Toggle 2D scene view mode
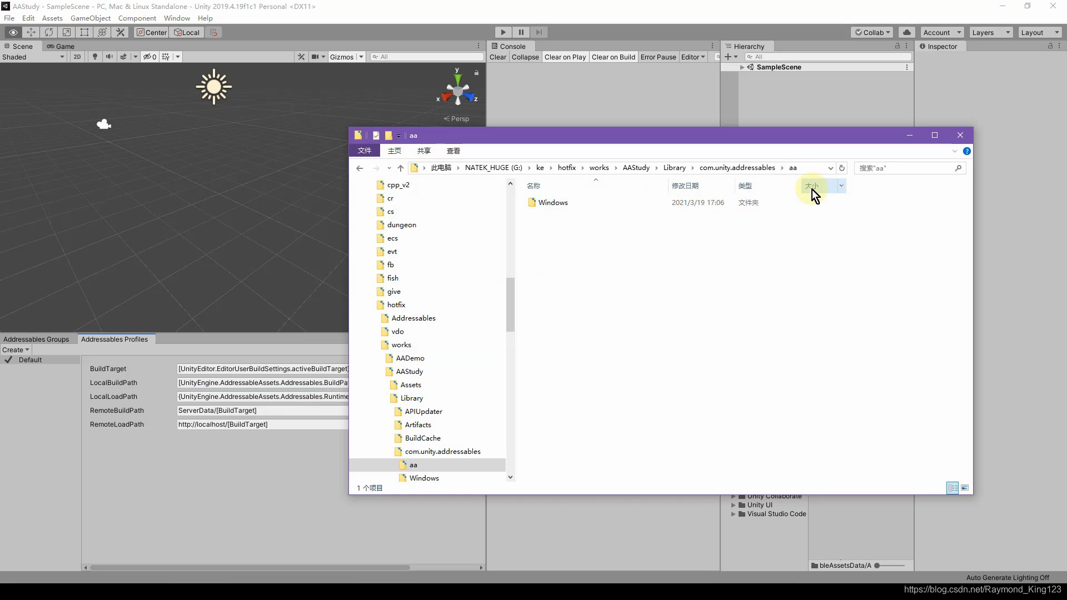 point(77,57)
